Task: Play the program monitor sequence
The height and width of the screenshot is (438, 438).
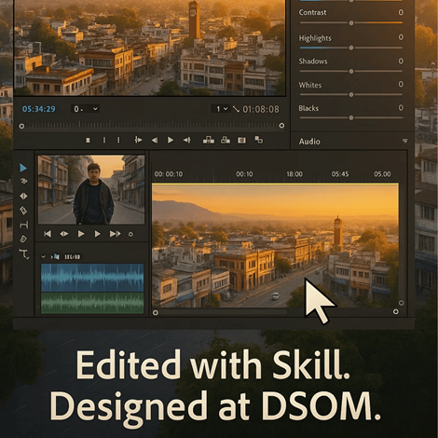Action: [x=171, y=141]
